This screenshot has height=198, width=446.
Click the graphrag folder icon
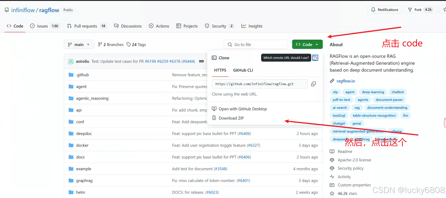(71, 181)
